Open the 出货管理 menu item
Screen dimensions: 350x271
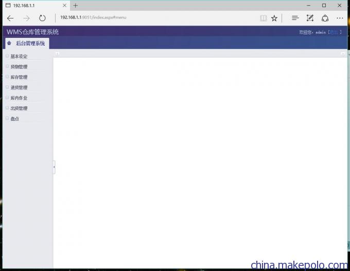click(19, 108)
